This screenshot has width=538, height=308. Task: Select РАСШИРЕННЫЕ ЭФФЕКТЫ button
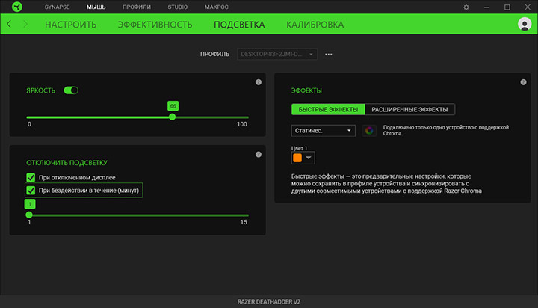[409, 110]
